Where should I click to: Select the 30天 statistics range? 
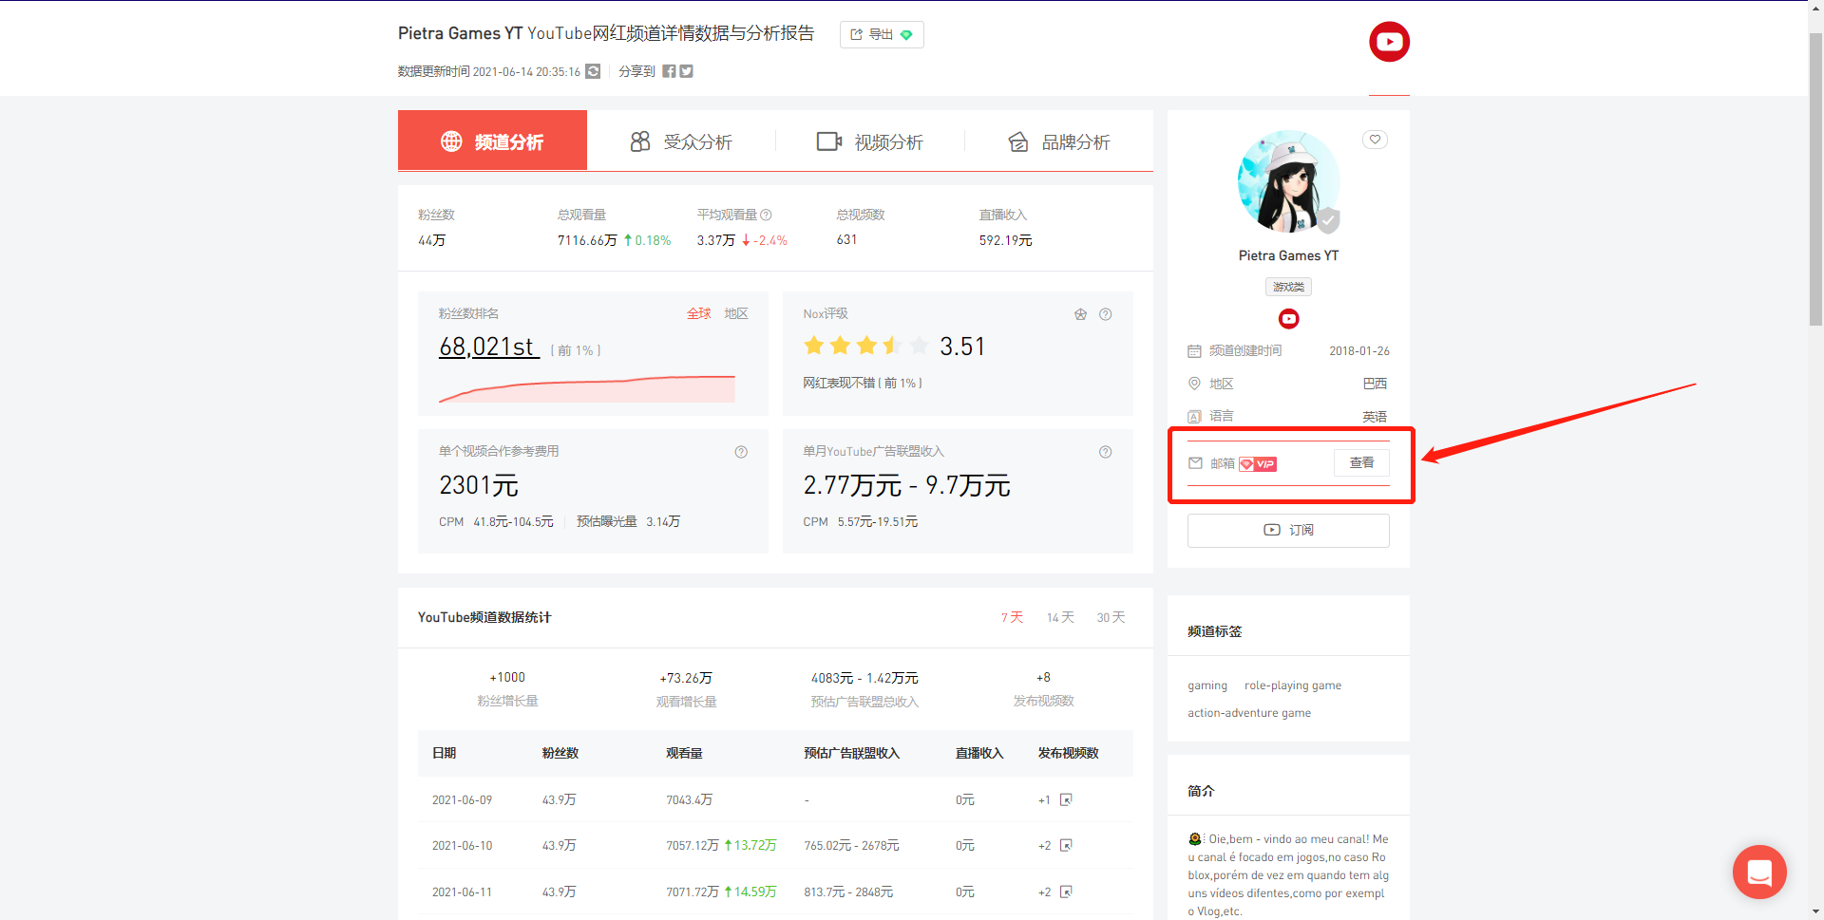1111,617
